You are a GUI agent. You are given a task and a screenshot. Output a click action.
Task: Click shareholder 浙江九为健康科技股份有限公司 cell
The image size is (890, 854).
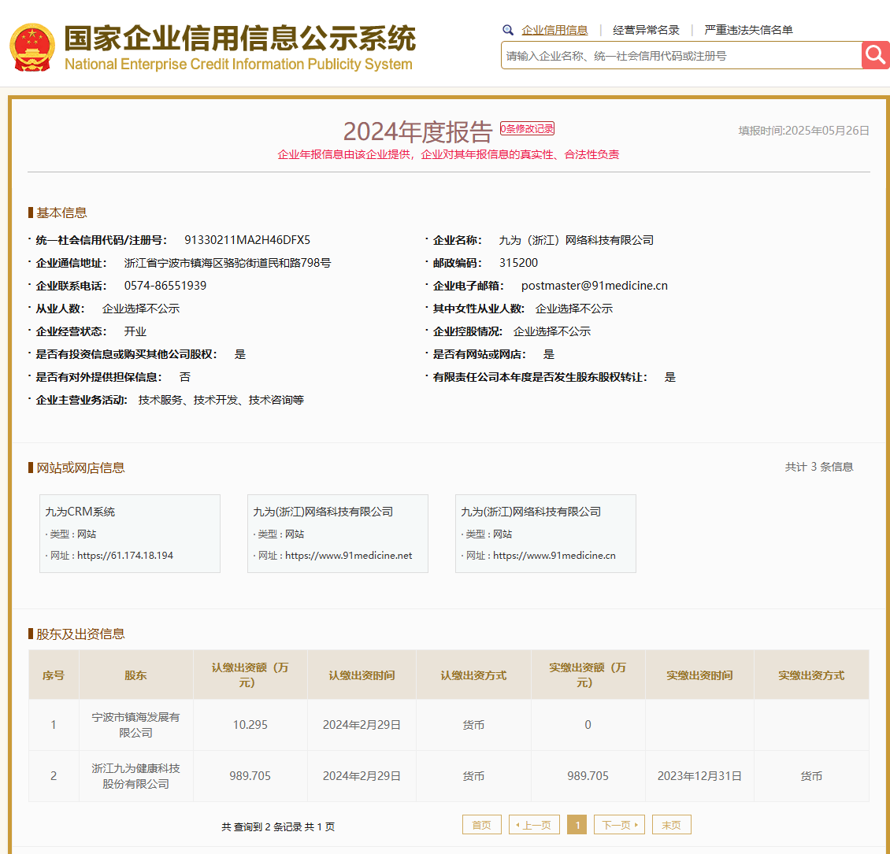click(x=135, y=776)
